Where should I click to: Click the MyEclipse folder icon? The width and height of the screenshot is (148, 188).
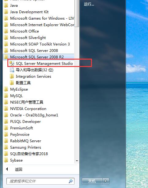tap(6, 89)
